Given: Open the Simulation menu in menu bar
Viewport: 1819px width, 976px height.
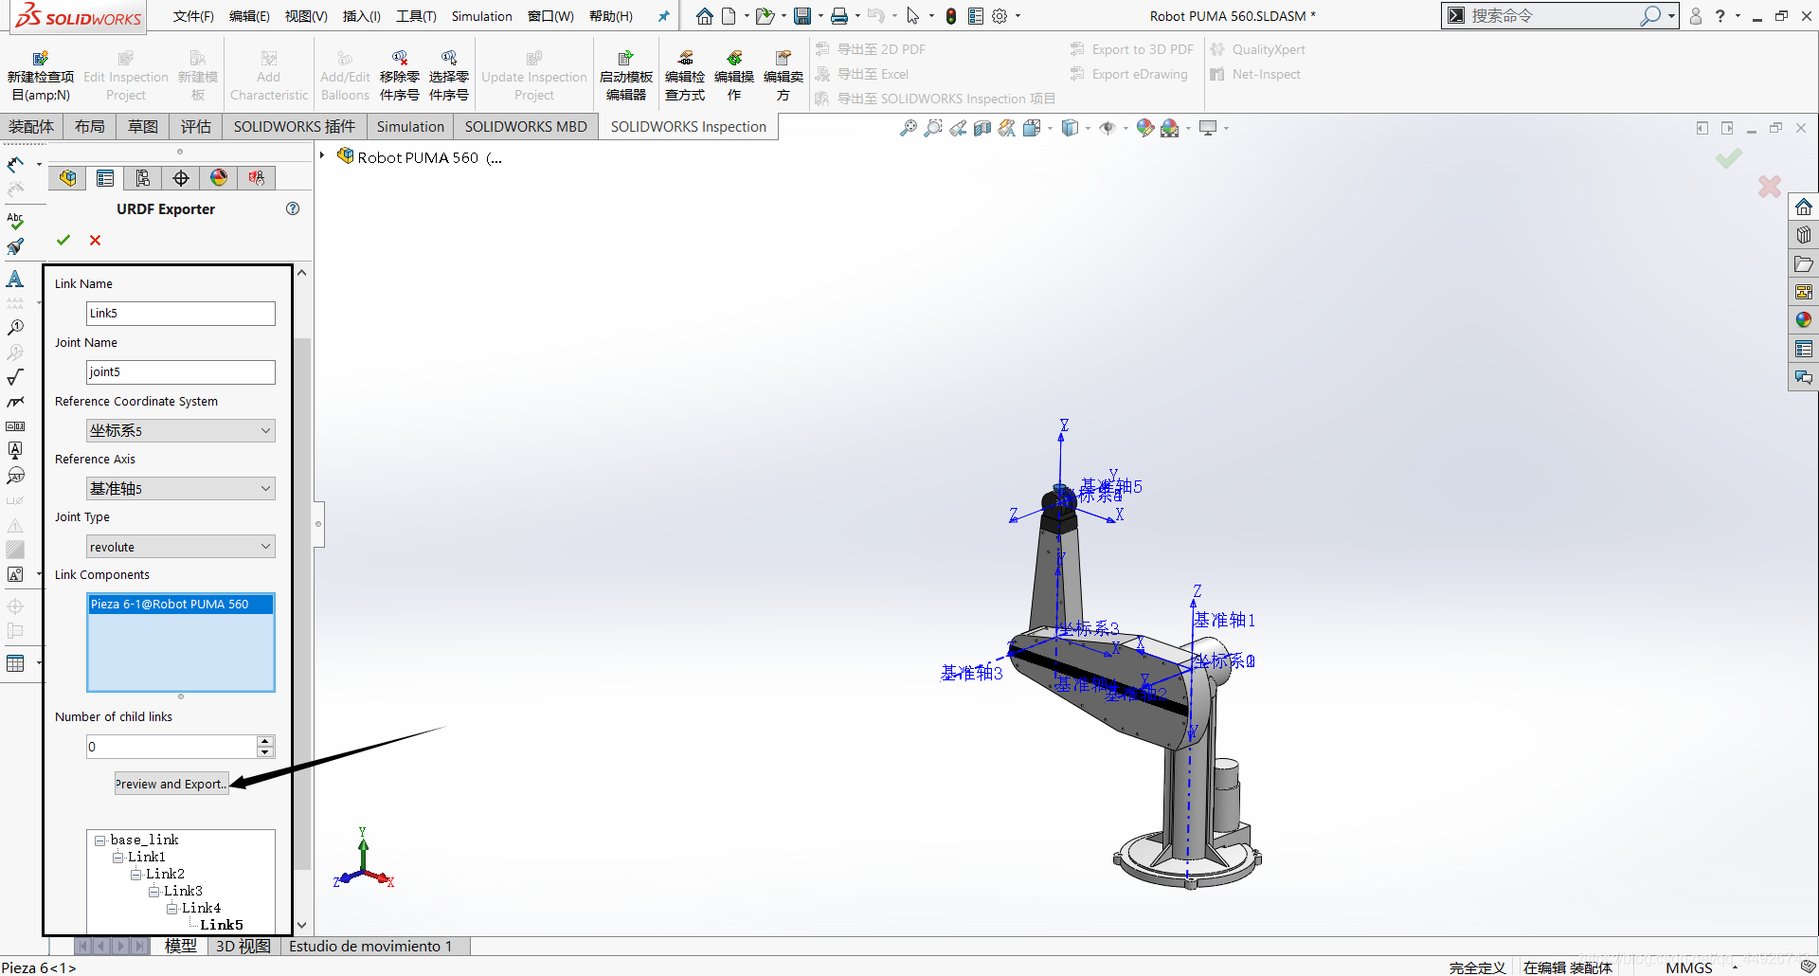Looking at the screenshot, I should (x=481, y=16).
